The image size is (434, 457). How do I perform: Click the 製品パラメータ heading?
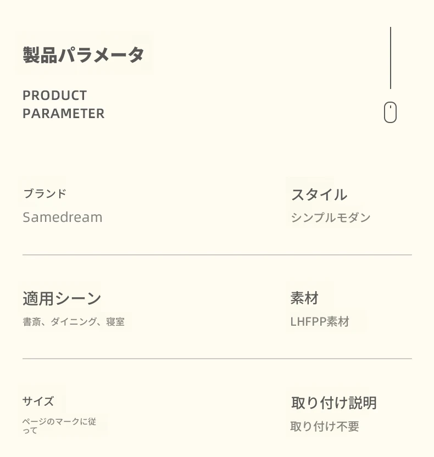[84, 55]
